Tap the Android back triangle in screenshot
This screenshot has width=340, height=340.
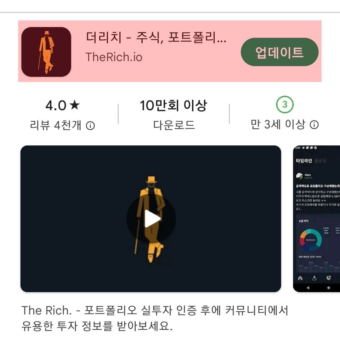coord(308,288)
